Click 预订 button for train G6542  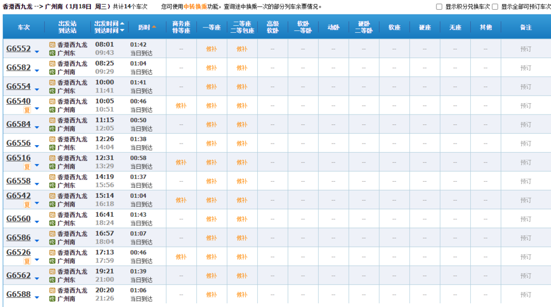pyautogui.click(x=526, y=200)
